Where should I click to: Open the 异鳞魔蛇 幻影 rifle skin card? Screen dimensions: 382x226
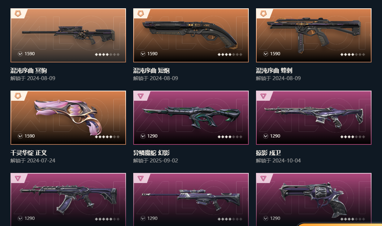pos(191,118)
